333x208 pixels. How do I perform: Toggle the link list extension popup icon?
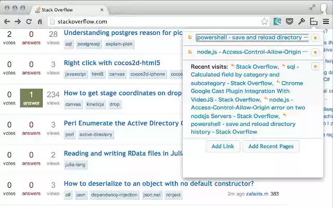(314, 21)
